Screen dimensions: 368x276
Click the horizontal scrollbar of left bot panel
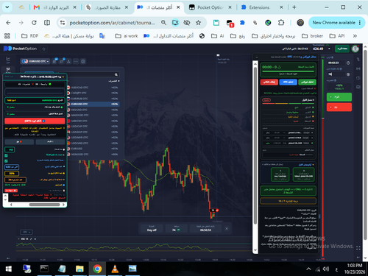click(44, 205)
